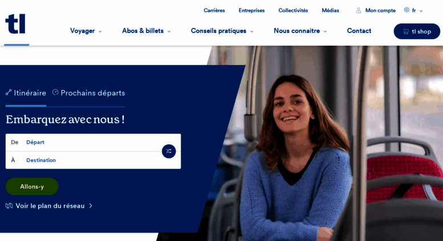Expand the Voyager menu chevron
Screen dimensions: 443x241
(100, 31)
